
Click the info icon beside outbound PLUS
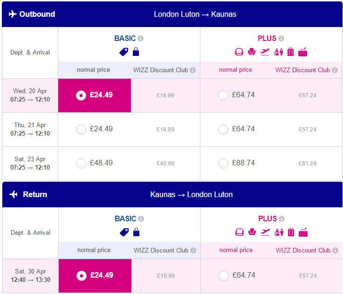click(x=281, y=39)
